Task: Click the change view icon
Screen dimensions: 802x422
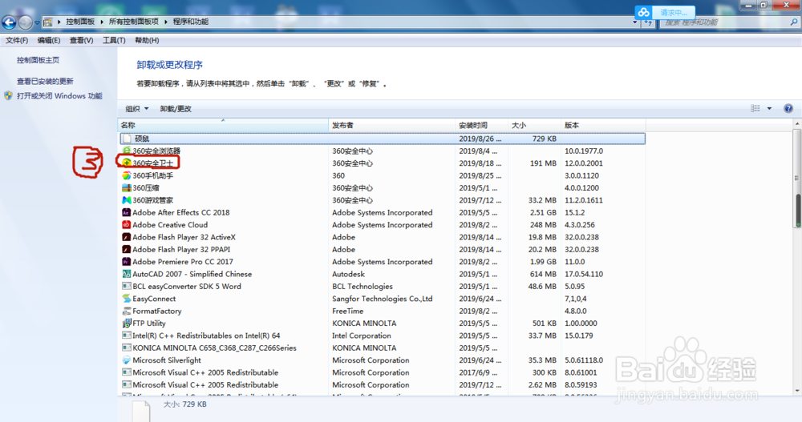Action: click(x=755, y=108)
